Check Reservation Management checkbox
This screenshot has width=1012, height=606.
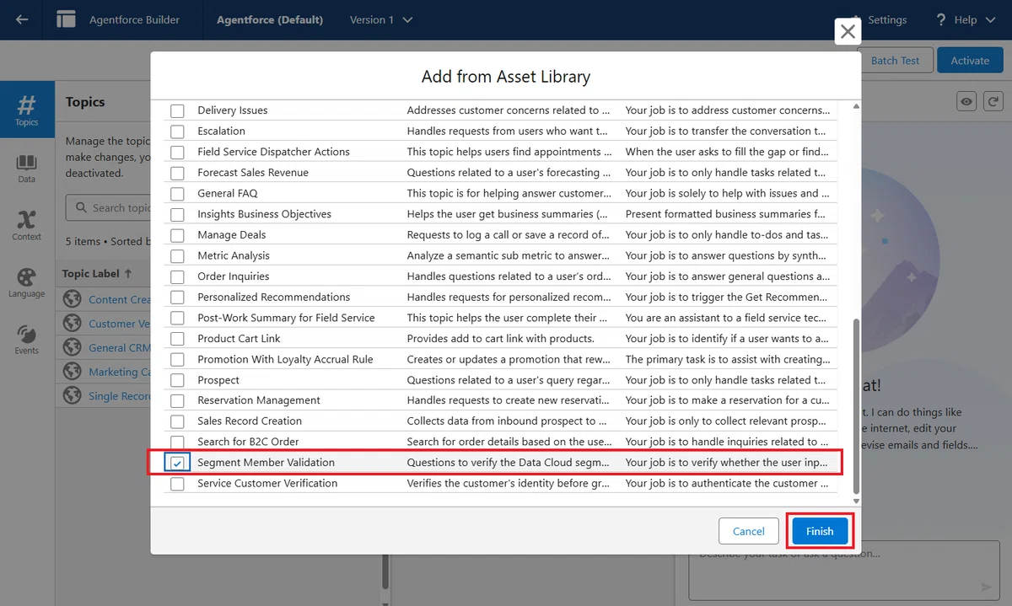tap(177, 400)
